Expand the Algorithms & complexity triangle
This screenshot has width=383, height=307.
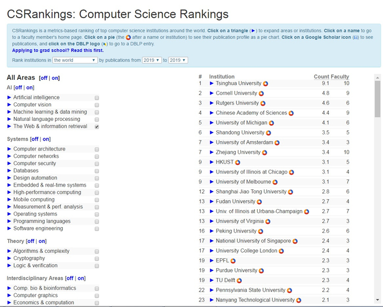[9, 251]
